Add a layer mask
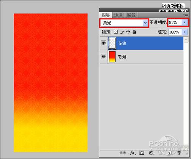 (142, 153)
